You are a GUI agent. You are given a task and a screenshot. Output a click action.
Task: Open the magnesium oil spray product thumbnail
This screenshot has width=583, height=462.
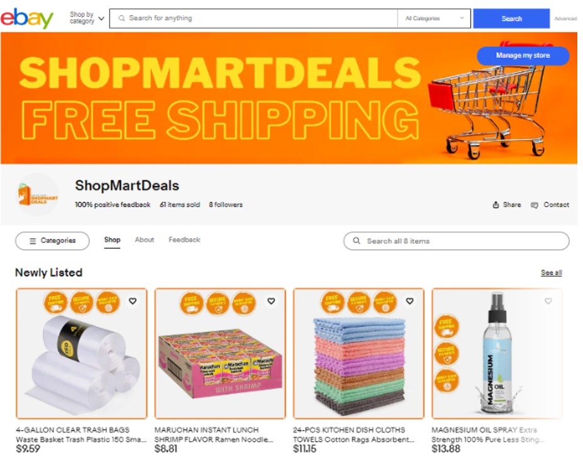coord(497,354)
